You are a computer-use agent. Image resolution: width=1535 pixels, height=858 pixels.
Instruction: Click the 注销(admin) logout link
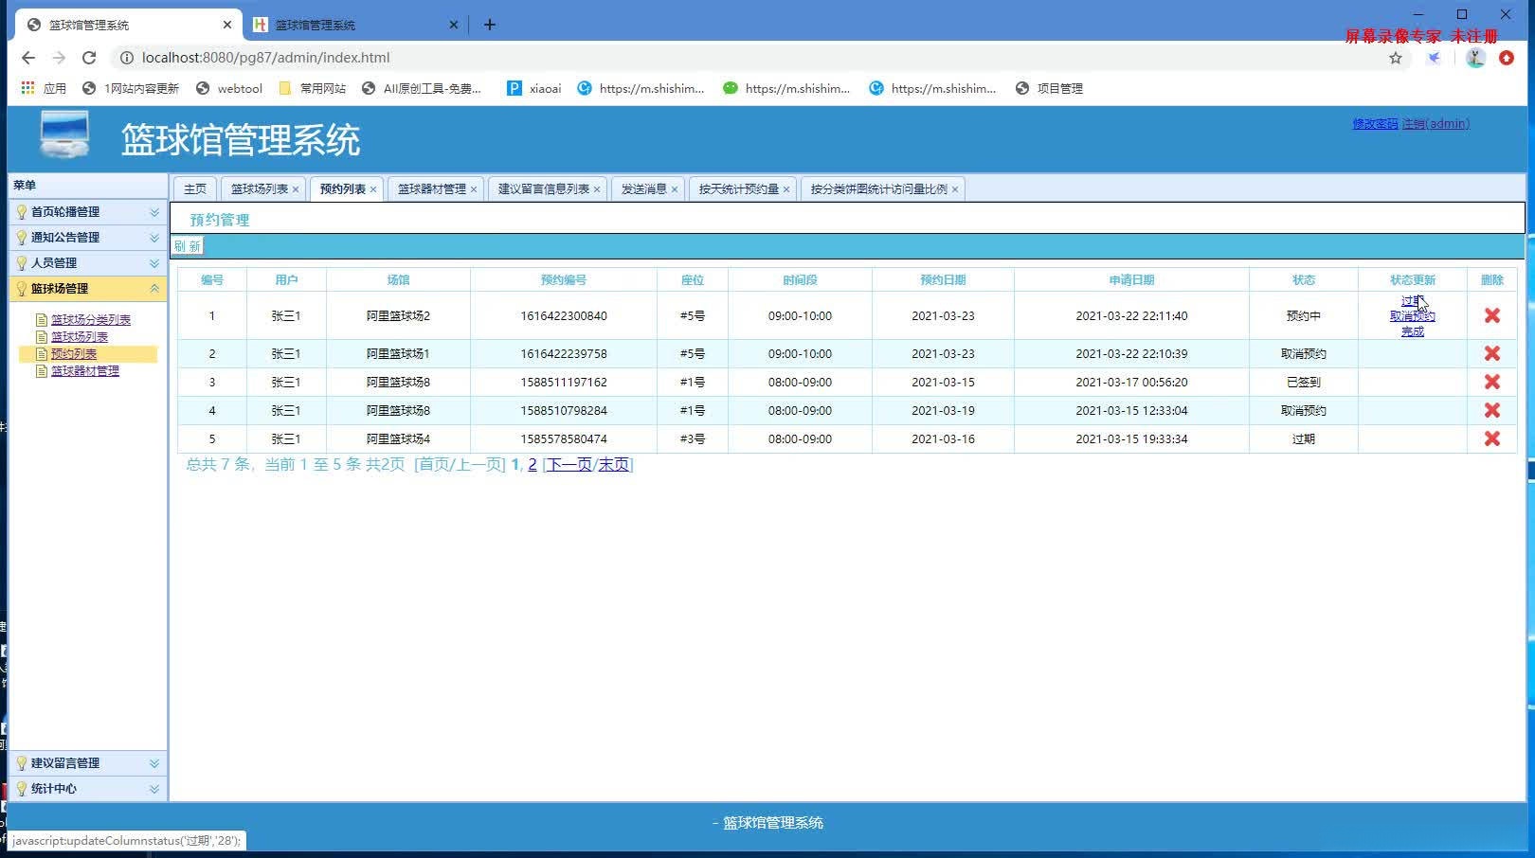click(1436, 123)
